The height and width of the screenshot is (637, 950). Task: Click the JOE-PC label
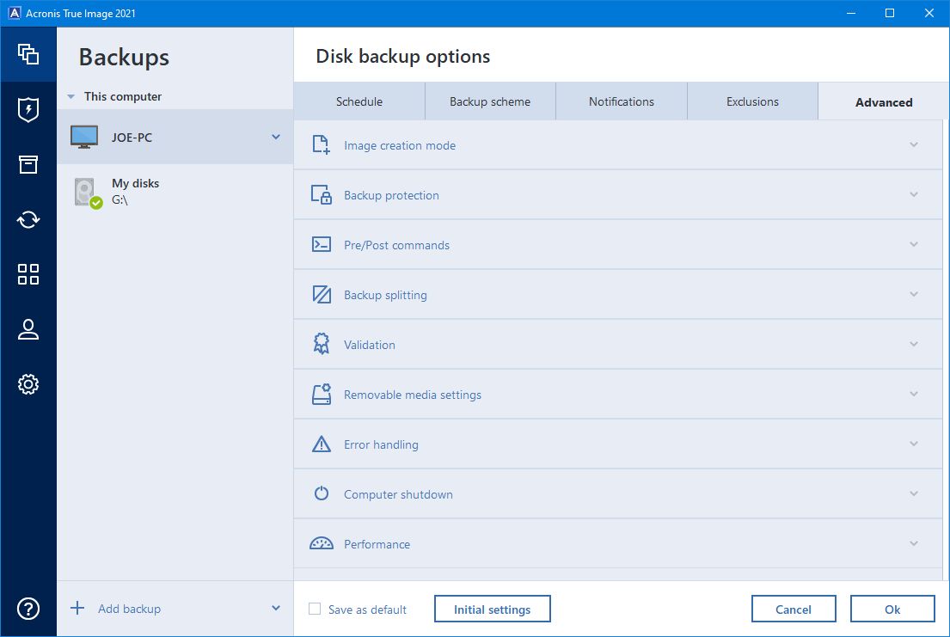(x=132, y=138)
